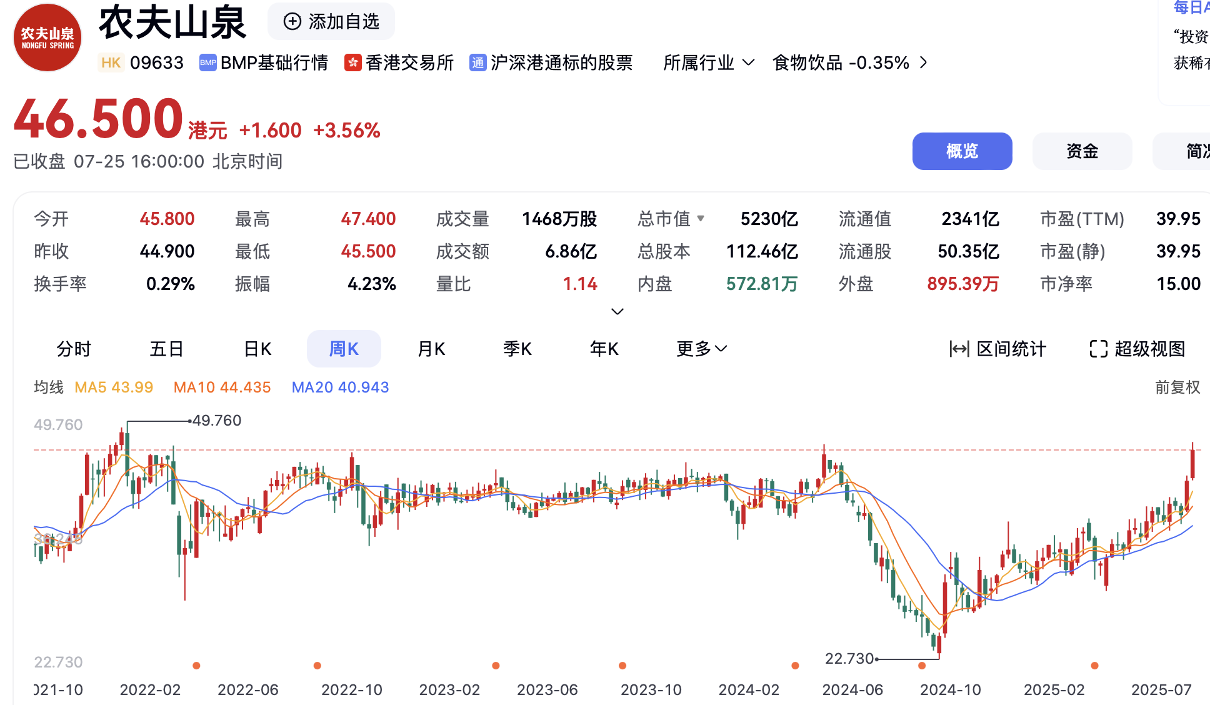Click the BMP基础行情 badge icon

(207, 62)
